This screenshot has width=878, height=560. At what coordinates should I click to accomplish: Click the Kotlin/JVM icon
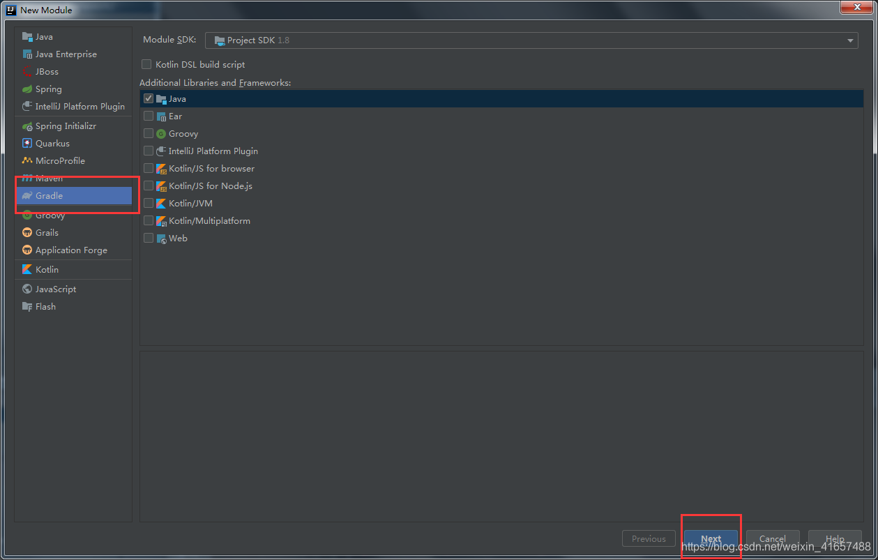pyautogui.click(x=161, y=204)
